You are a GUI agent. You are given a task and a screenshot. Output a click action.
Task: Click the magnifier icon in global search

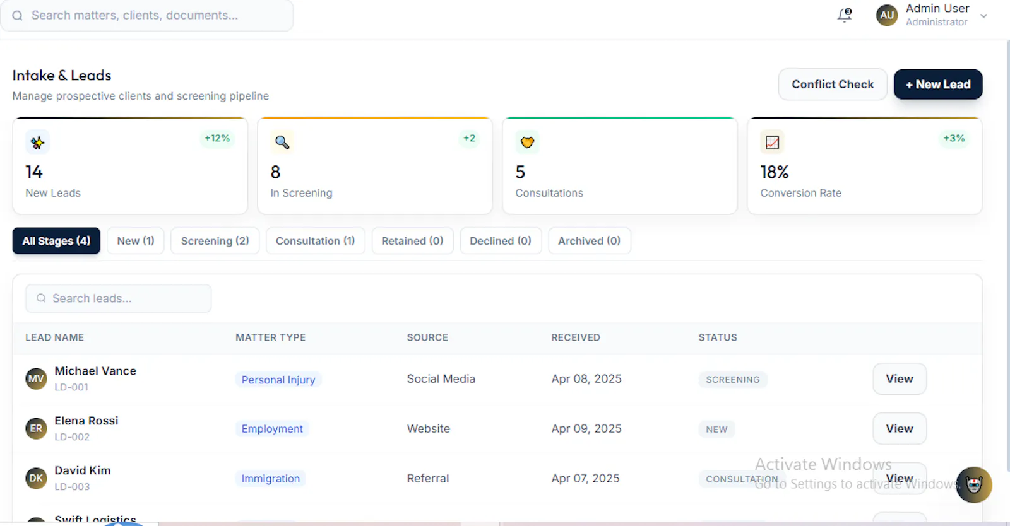17,16
